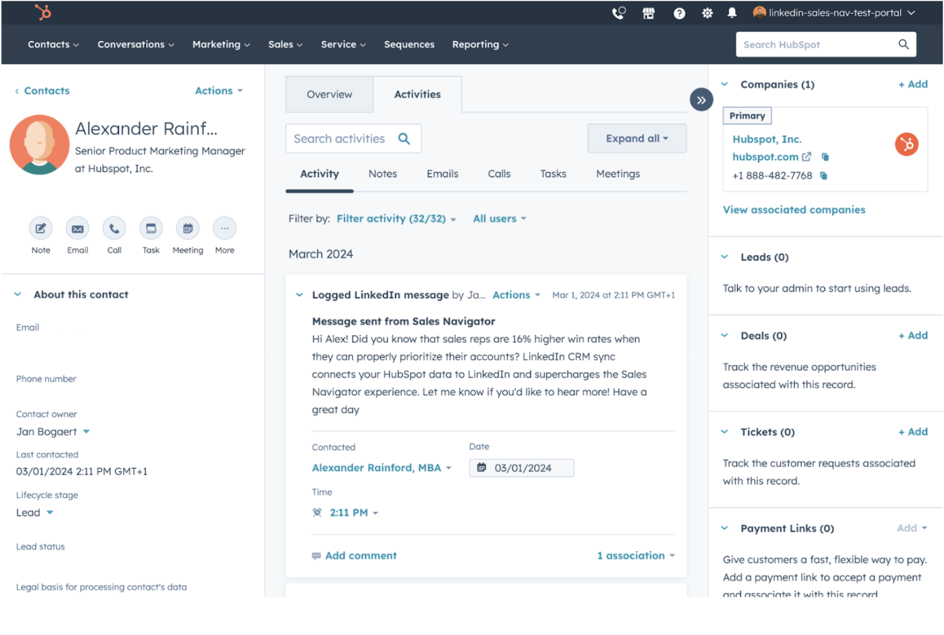The width and height of the screenshot is (944, 635).
Task: Collapse the Leads (0) section
Action: [724, 257]
